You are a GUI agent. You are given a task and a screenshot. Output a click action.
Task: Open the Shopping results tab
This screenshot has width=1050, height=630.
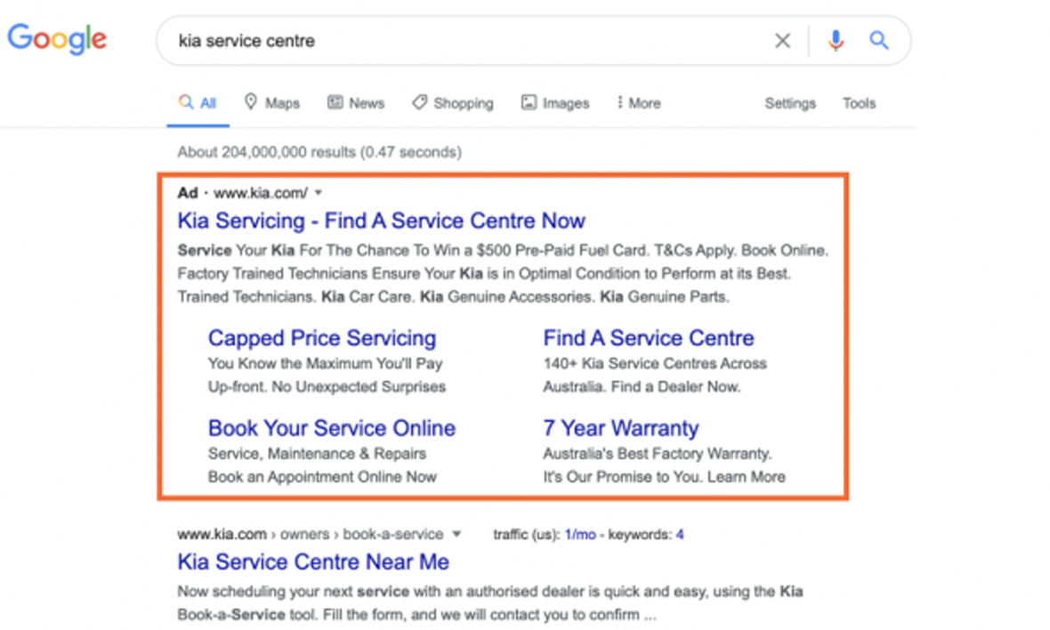pyautogui.click(x=453, y=102)
